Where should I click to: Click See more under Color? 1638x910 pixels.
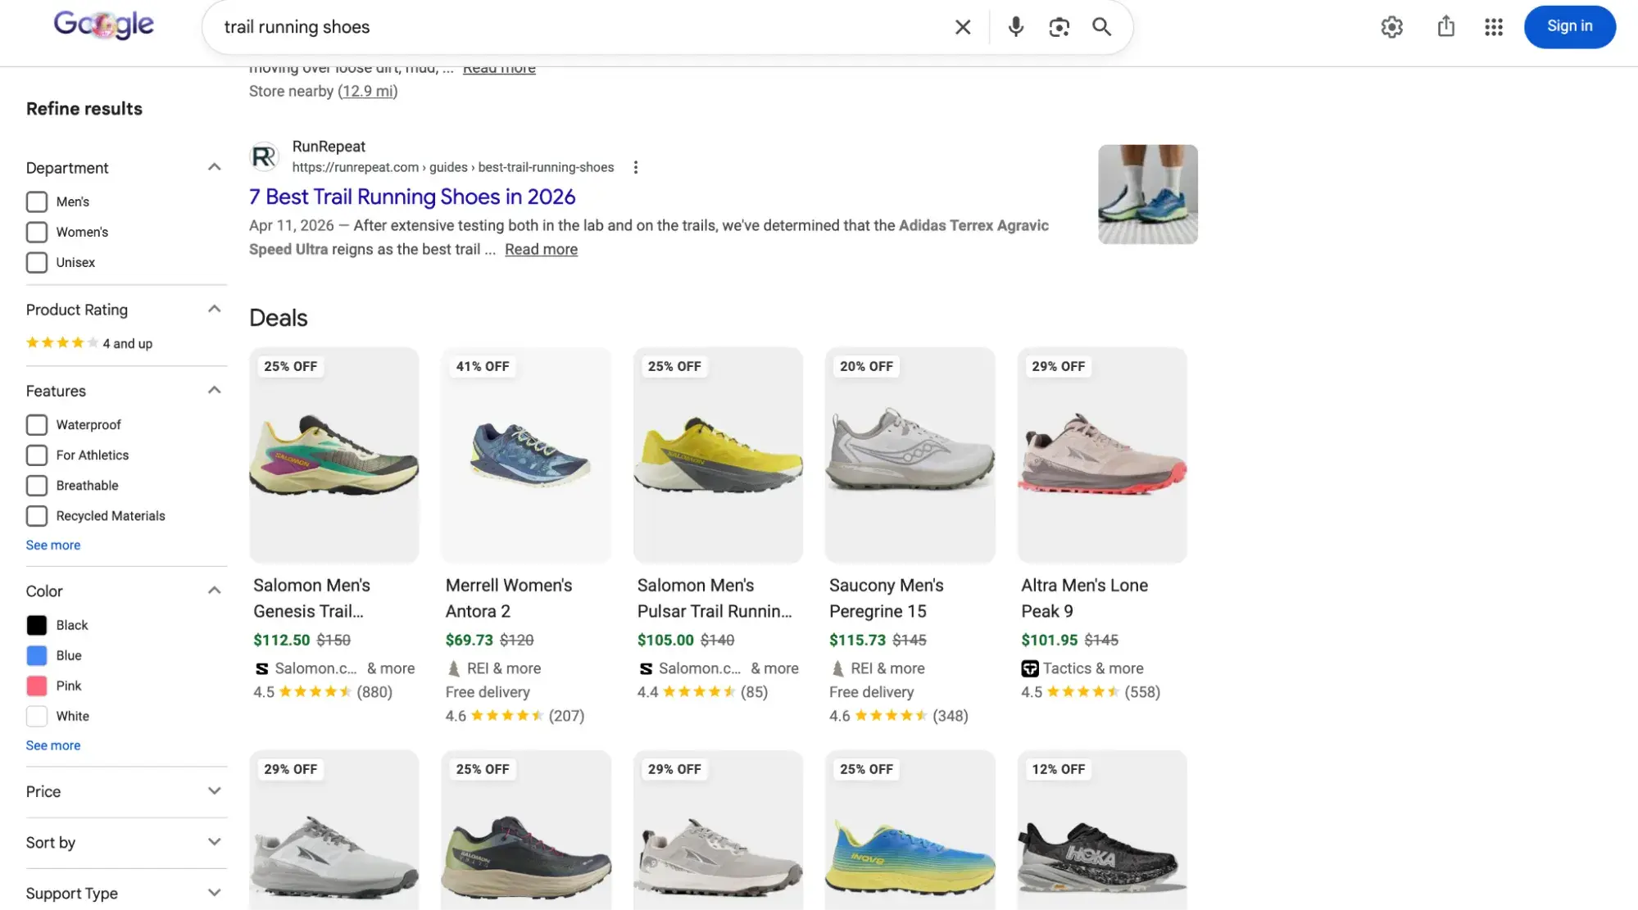click(53, 745)
